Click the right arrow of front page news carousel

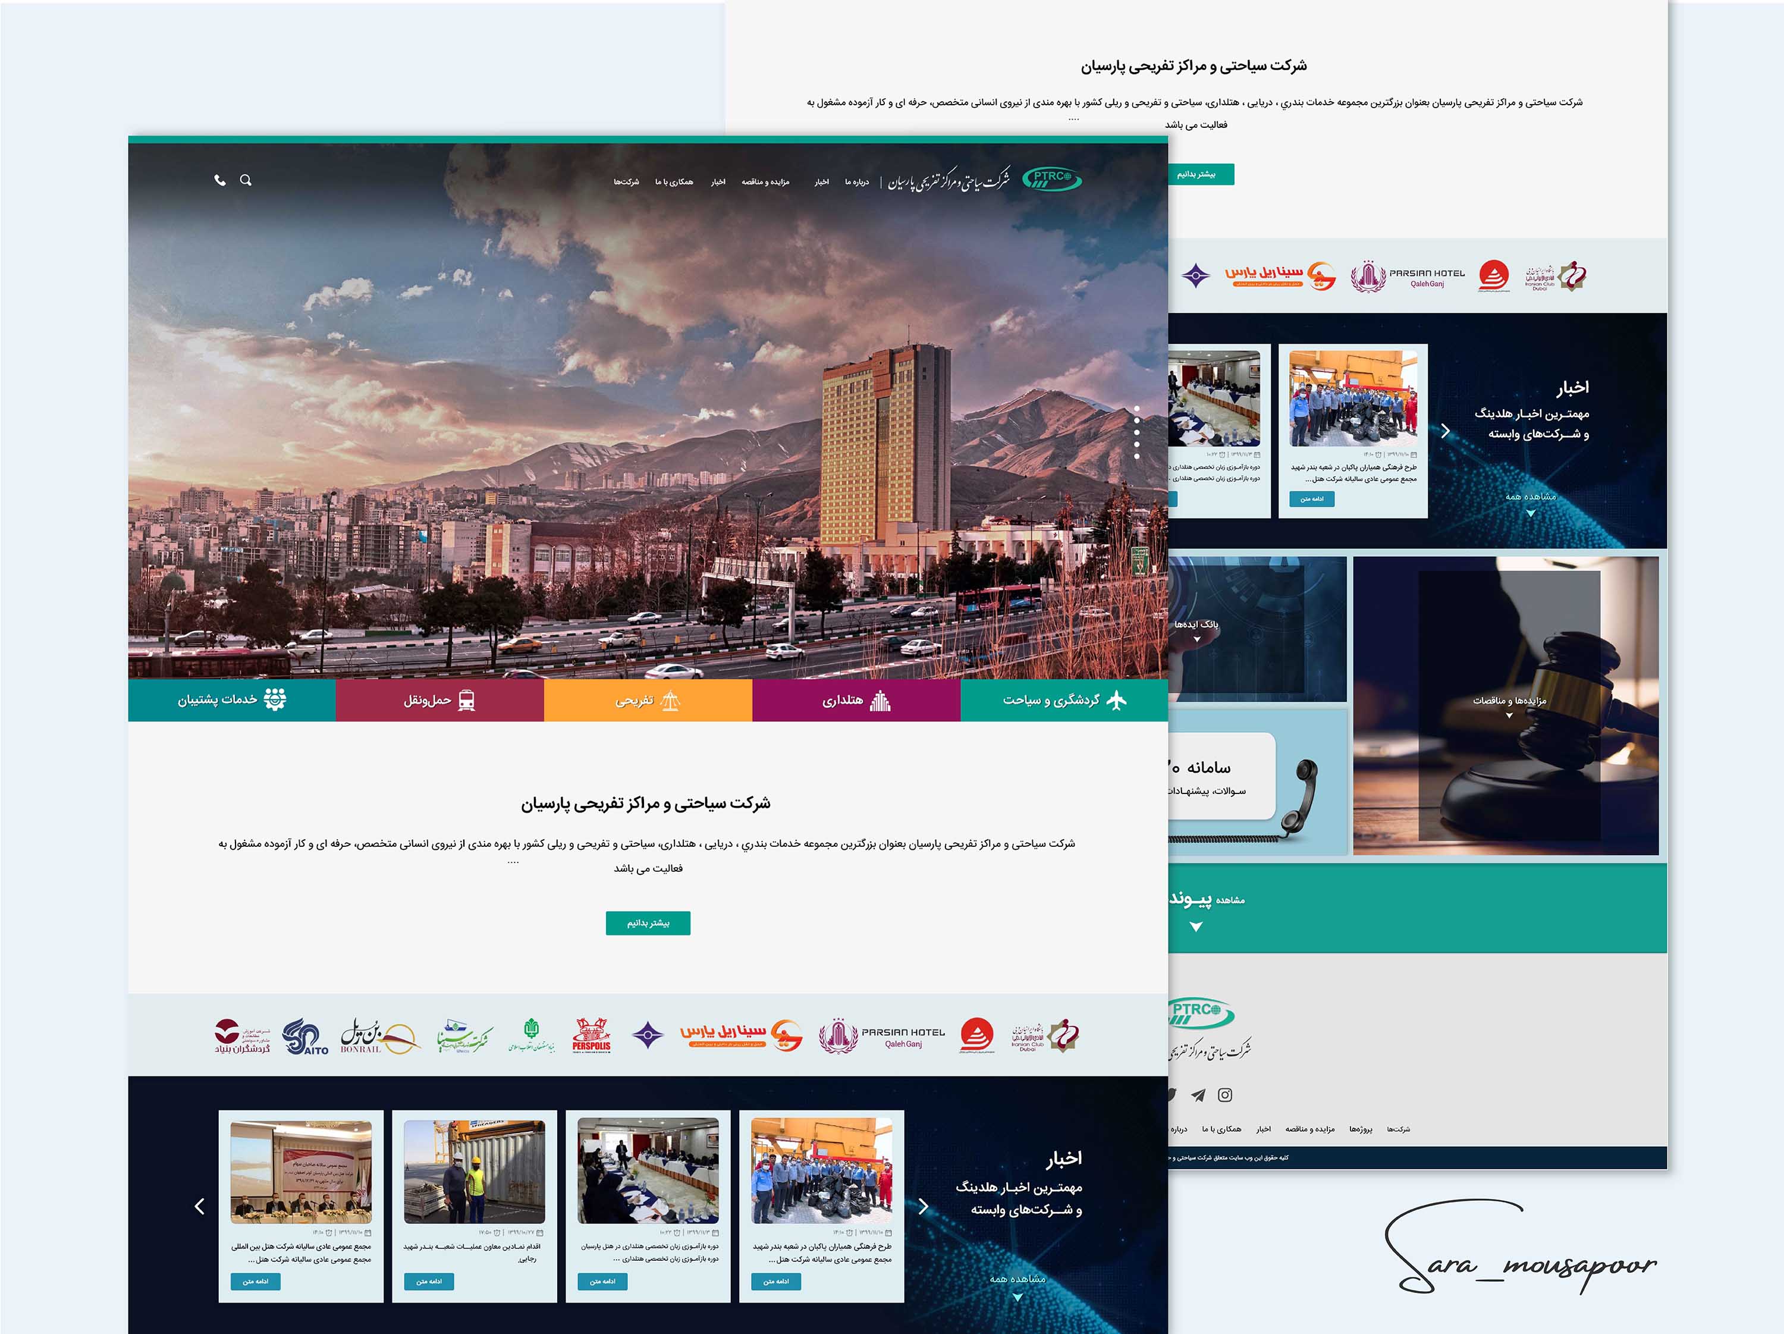[x=924, y=1207]
